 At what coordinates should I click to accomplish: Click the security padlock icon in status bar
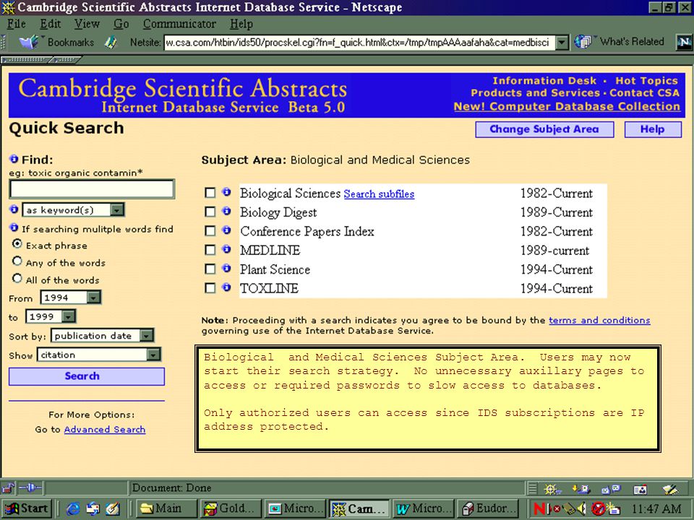pos(8,488)
